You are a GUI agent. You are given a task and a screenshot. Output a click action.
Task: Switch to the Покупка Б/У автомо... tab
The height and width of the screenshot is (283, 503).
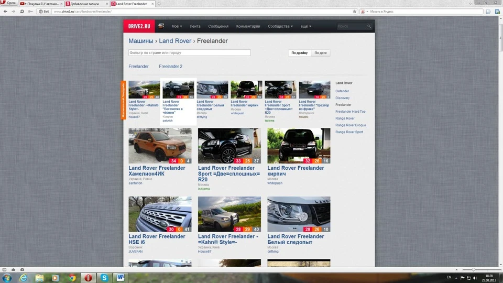point(41,4)
